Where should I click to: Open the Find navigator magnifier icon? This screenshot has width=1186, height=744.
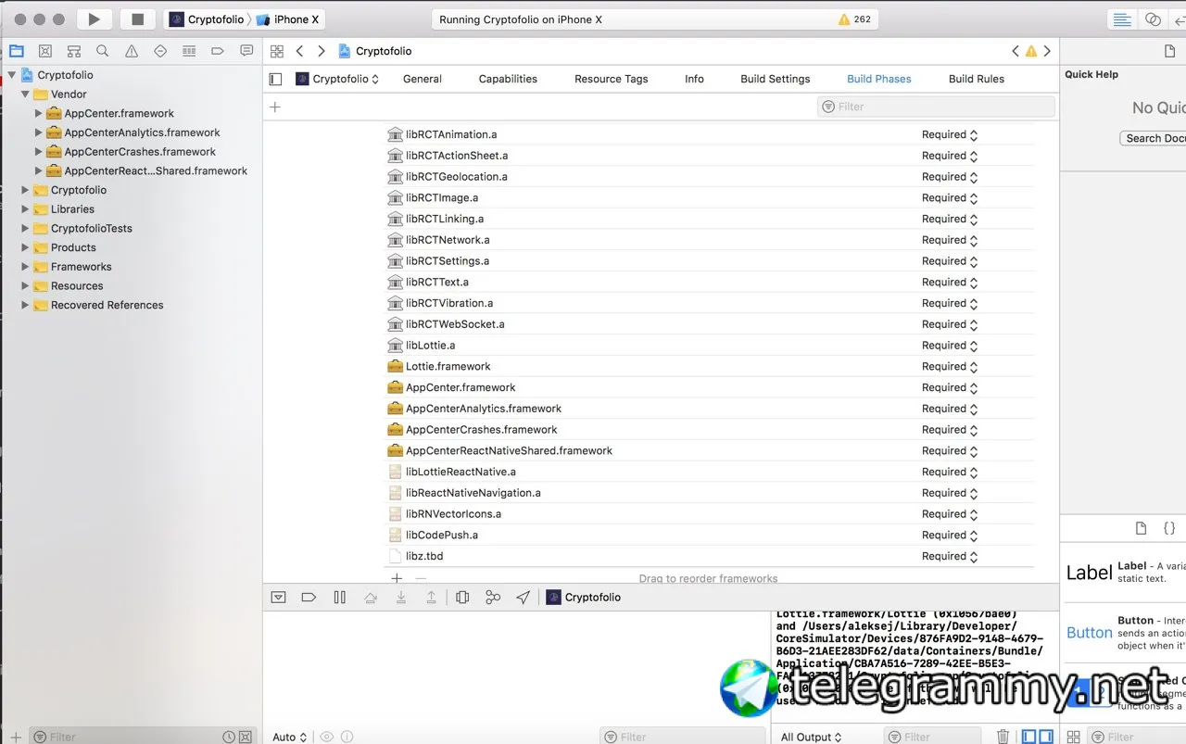point(103,51)
